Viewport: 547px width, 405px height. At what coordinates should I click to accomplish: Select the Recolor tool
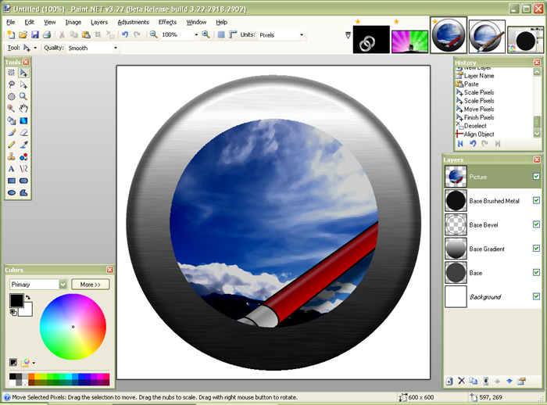pos(23,157)
